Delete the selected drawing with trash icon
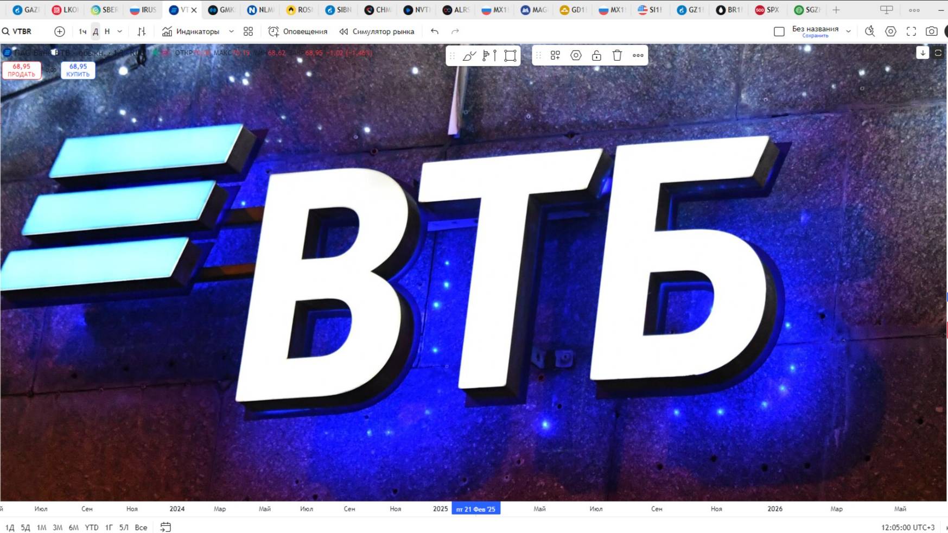Viewport: 948px width, 533px height. tap(617, 55)
